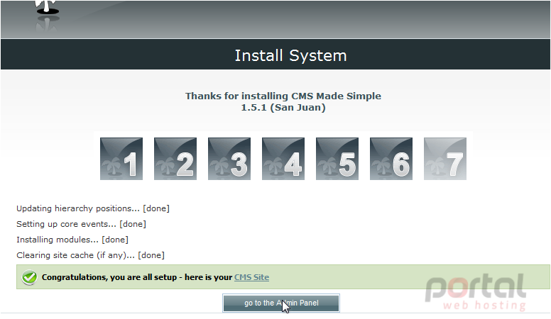Click 'Clearing site cache (if any)... [done]' line

tap(90, 255)
